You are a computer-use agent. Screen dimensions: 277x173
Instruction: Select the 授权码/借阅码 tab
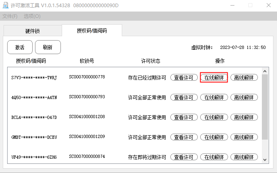coord(92,31)
